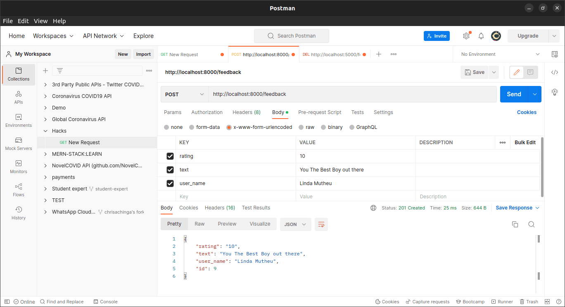Select the raw body type radio button

(x=301, y=127)
